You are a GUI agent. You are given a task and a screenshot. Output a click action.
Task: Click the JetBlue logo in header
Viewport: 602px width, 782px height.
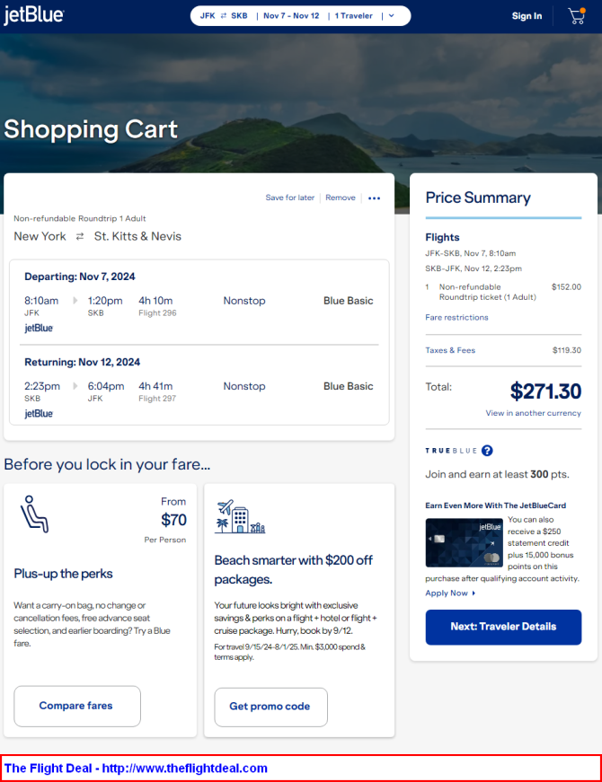[x=34, y=16]
